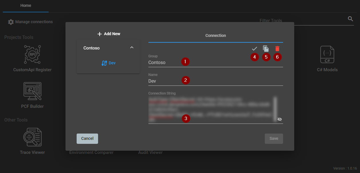Open the PCF Builder tool icon

32,91
